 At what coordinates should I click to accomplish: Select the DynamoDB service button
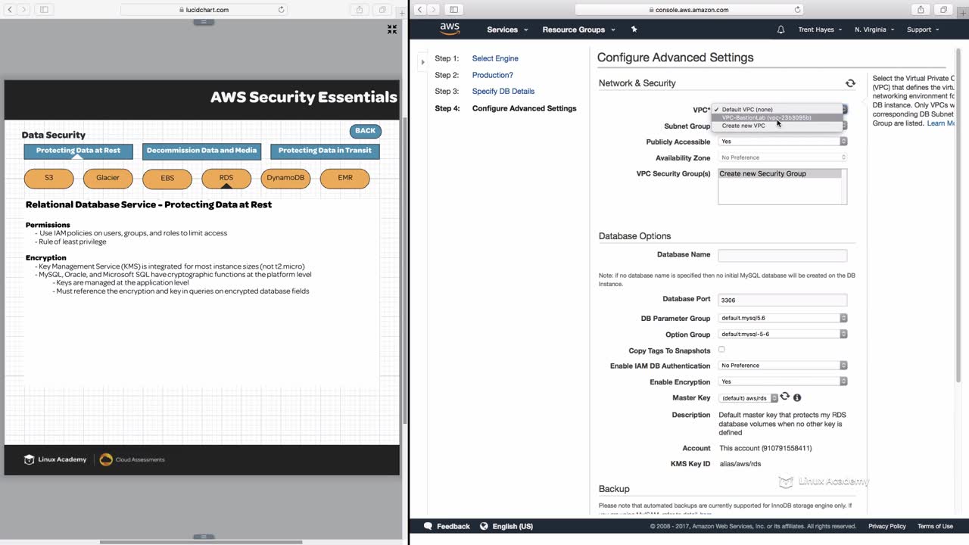[285, 178]
